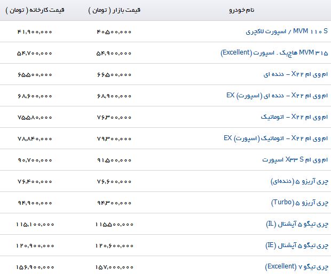The height and width of the screenshot is (277, 331).
Task: Select market price 91,500,000 of X33 S
Action: [114, 160]
